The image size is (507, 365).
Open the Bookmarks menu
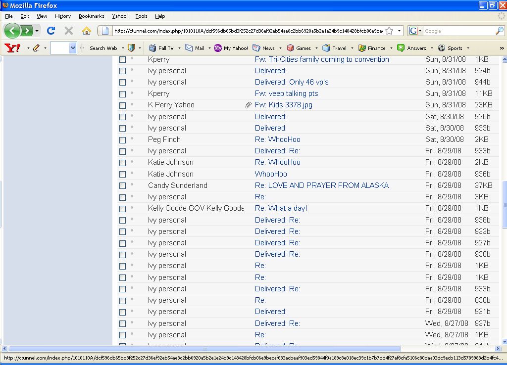[91, 16]
